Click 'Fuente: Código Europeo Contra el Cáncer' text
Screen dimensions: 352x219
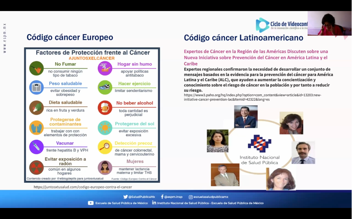(134, 179)
